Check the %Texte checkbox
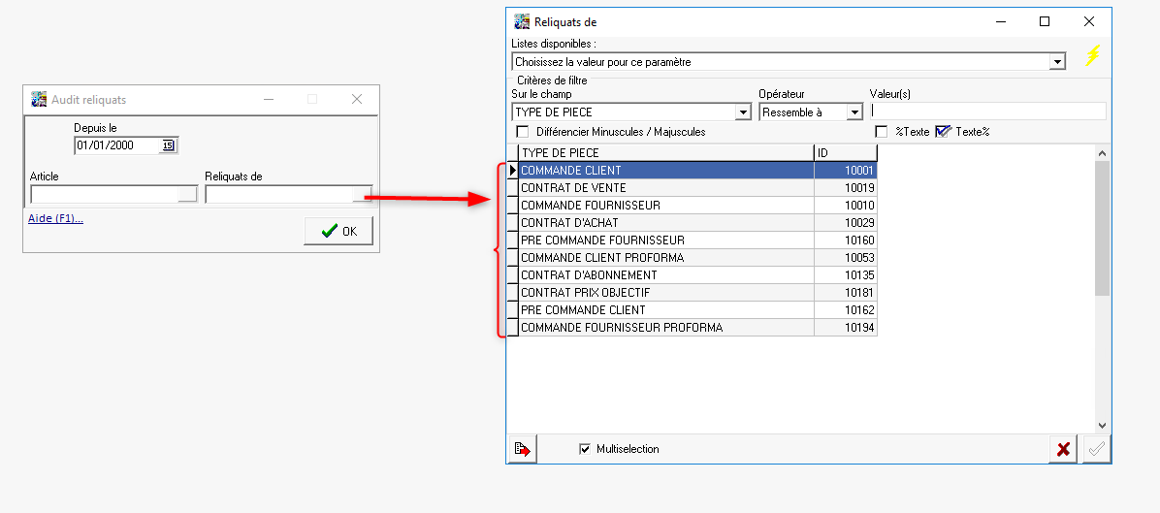Viewport: 1160px width, 513px height. [882, 132]
